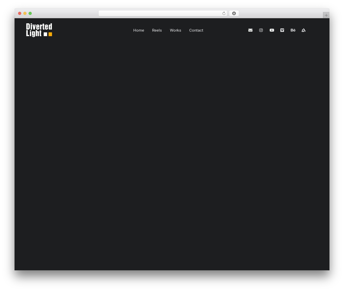Open the email envelope icon
The width and height of the screenshot is (344, 291).
250,30
